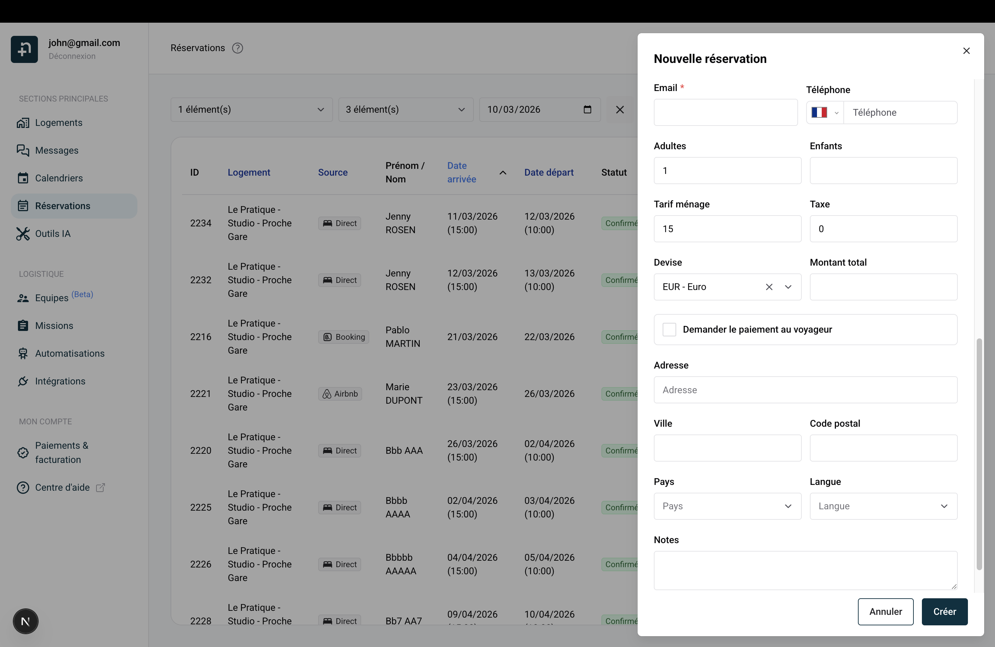Click the Direct source badge on row 2234
995x647 pixels.
(339, 224)
